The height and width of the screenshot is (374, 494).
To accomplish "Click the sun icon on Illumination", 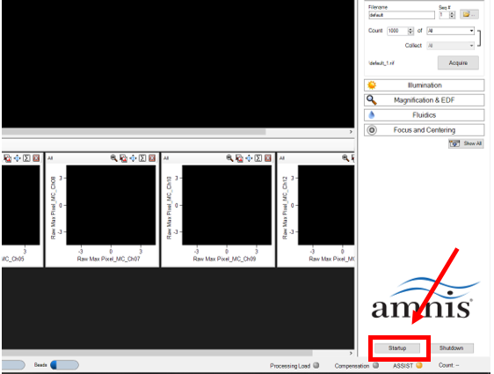I will tap(372, 85).
